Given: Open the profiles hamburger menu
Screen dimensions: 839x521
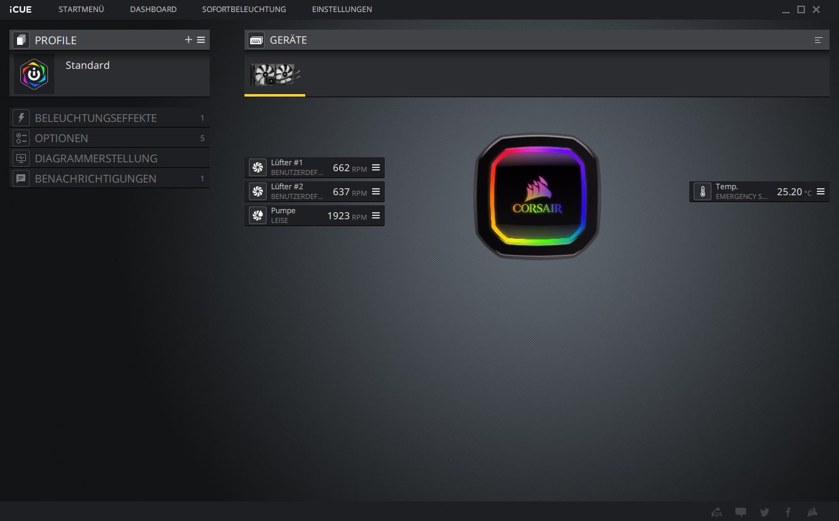Looking at the screenshot, I should [x=201, y=40].
